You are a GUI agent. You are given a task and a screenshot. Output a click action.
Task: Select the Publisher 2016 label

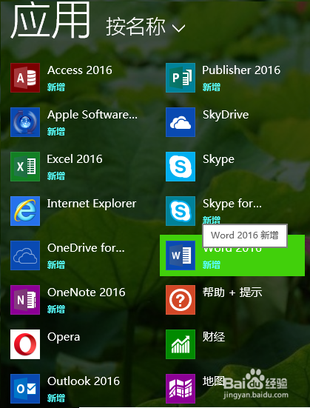tap(241, 70)
